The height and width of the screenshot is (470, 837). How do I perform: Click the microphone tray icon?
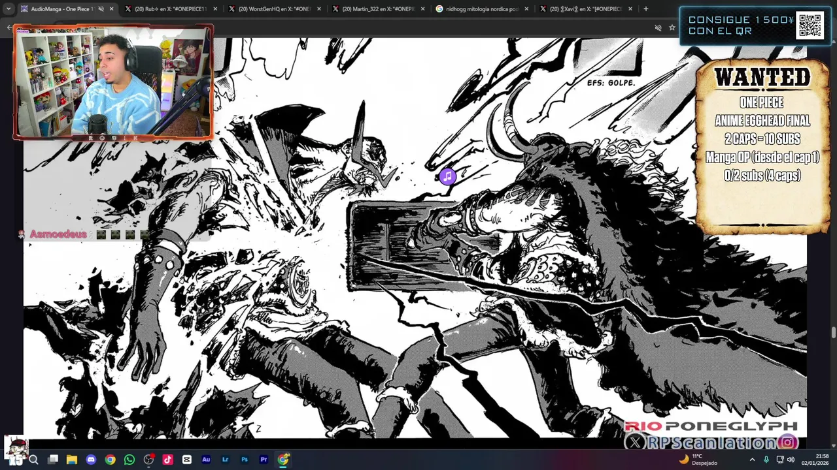[x=766, y=460]
